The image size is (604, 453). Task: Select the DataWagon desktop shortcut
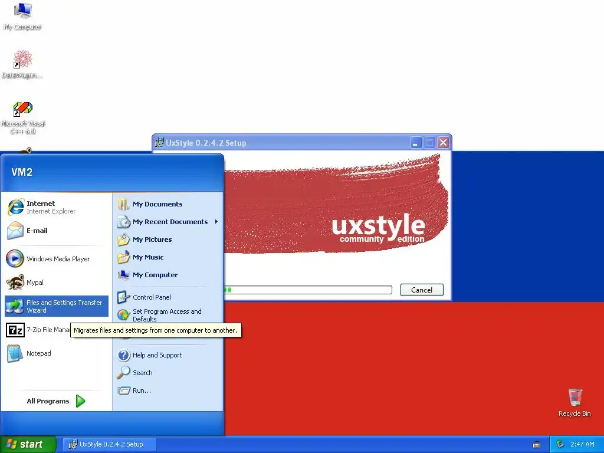(x=22, y=64)
